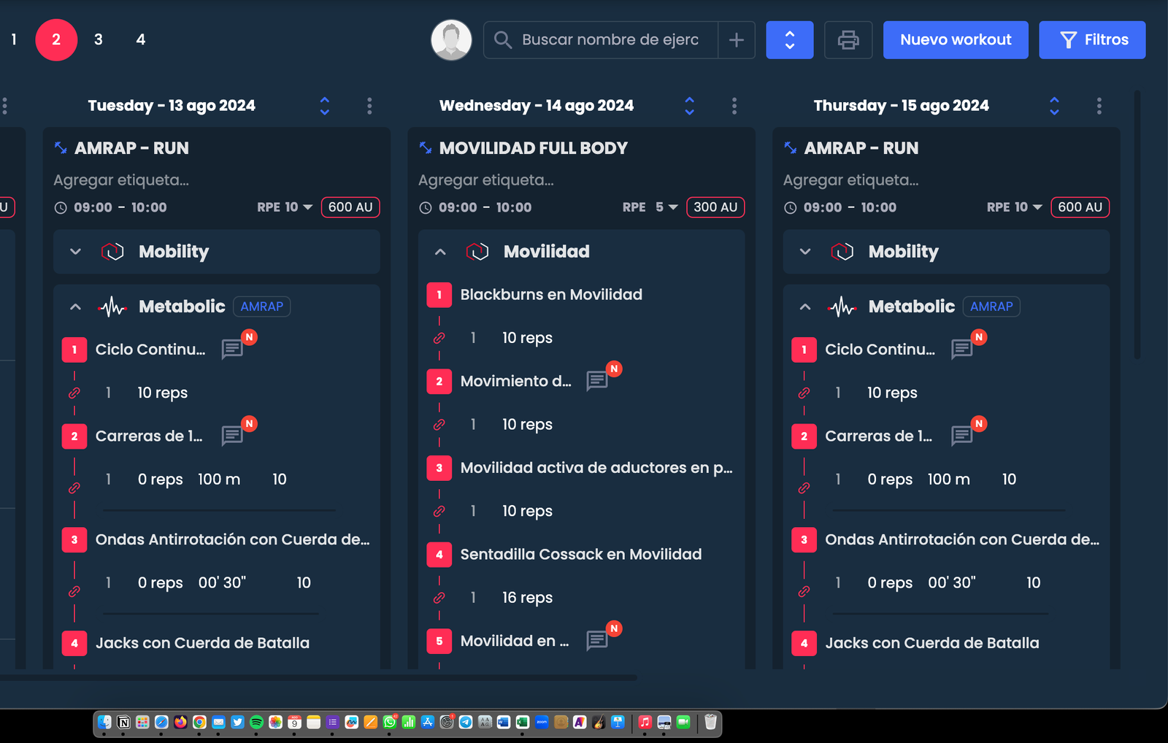Click Wednesday's 300 AU badge
1168x743 pixels.
[x=715, y=207]
